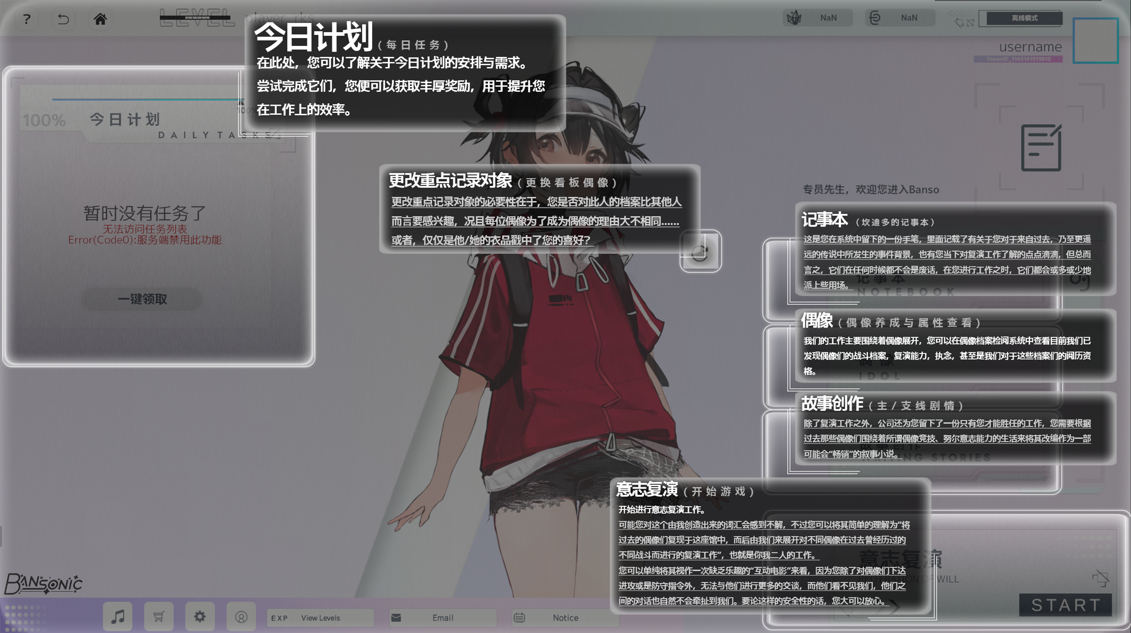Viewport: 1131px width, 633px height.
Task: Click the welcome message 专员先生，欢迎您进入Banso
Action: (870, 189)
